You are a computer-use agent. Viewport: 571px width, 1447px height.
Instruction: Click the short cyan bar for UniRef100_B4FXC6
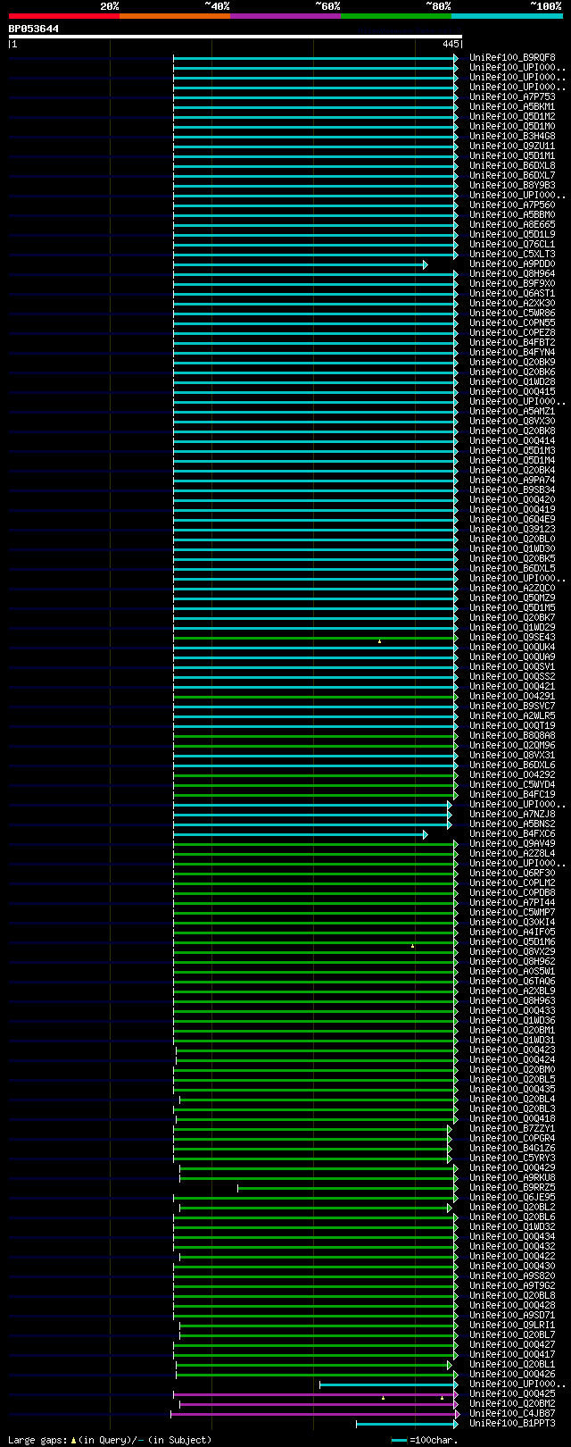pos(301,834)
